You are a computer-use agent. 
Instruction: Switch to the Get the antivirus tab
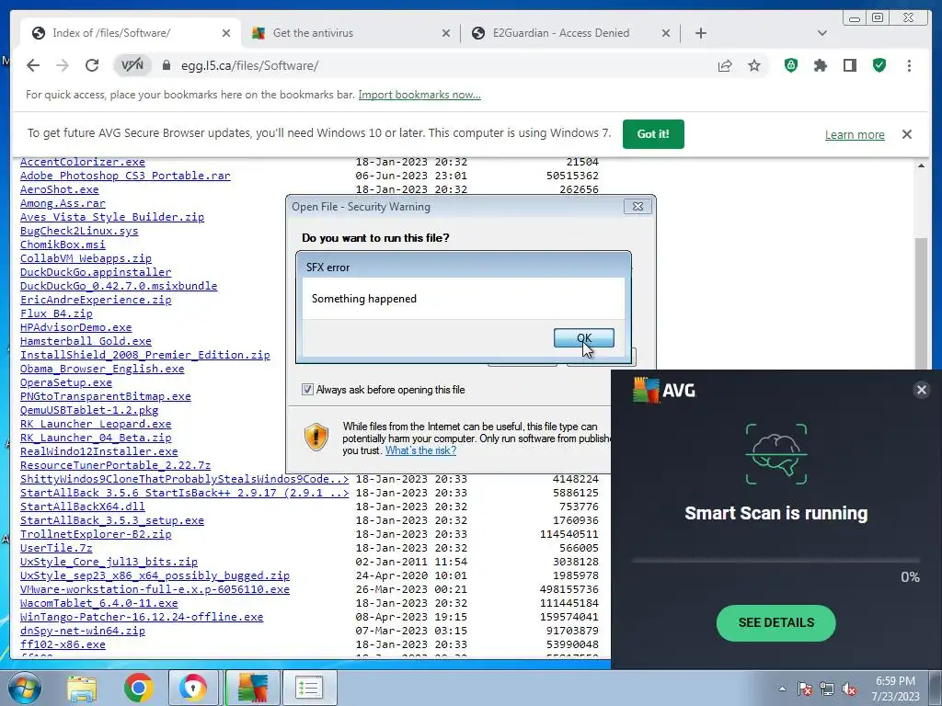(x=350, y=33)
